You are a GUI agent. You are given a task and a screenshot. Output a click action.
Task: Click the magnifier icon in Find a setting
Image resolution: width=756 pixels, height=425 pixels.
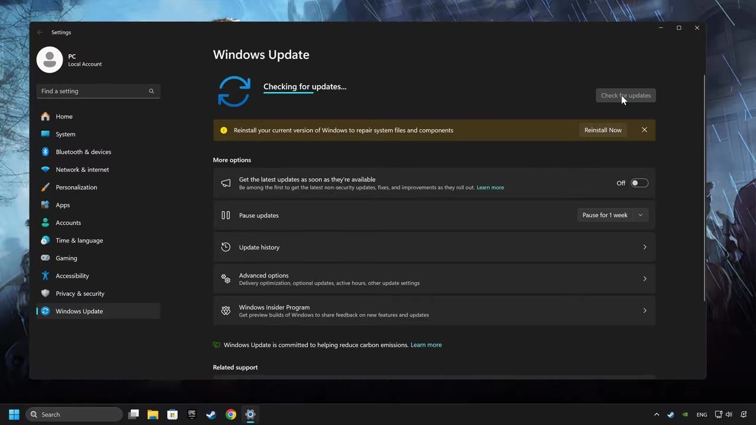(151, 91)
